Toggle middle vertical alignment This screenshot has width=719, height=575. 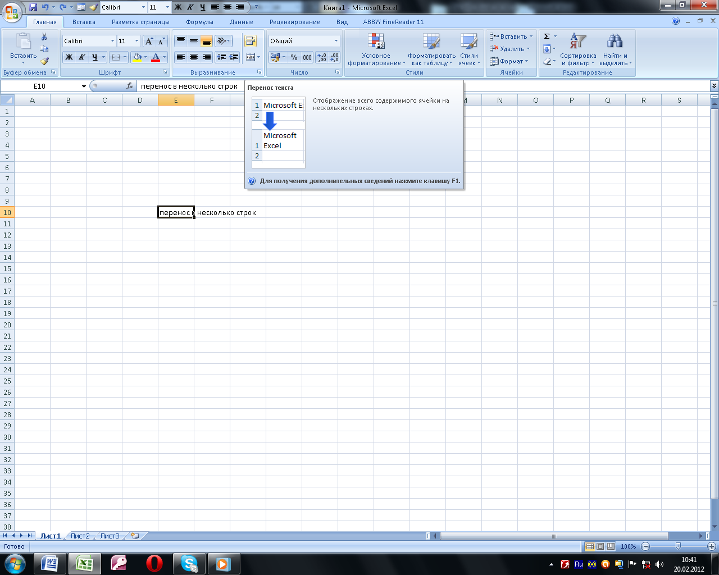[x=193, y=41]
